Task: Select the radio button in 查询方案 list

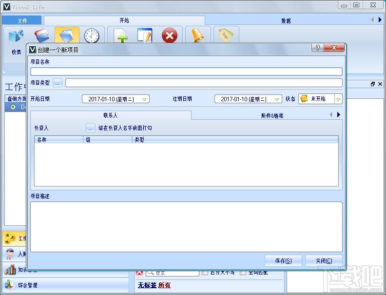Action: tap(13, 107)
